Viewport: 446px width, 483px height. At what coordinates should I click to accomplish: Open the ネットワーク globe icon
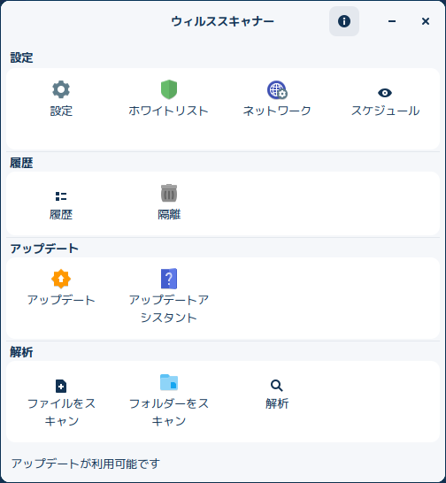pyautogui.click(x=277, y=90)
